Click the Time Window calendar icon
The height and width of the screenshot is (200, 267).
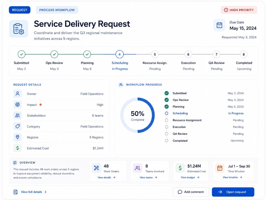coord(220,168)
